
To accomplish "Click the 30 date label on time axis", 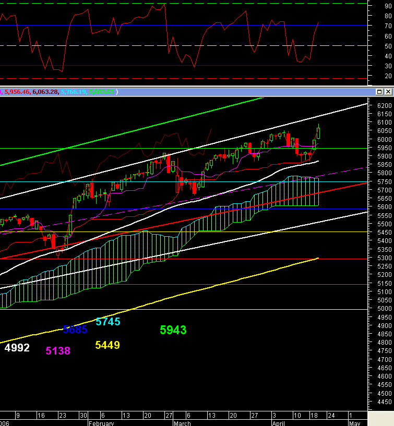I will point(83,416).
